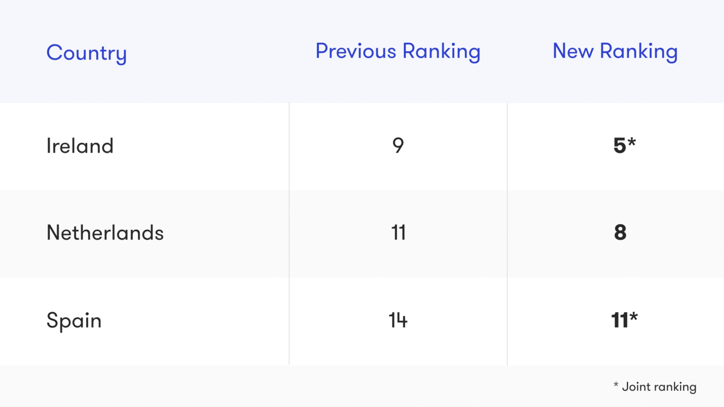Image resolution: width=724 pixels, height=407 pixels.
Task: Click the word New in the last header
Action: (573, 51)
